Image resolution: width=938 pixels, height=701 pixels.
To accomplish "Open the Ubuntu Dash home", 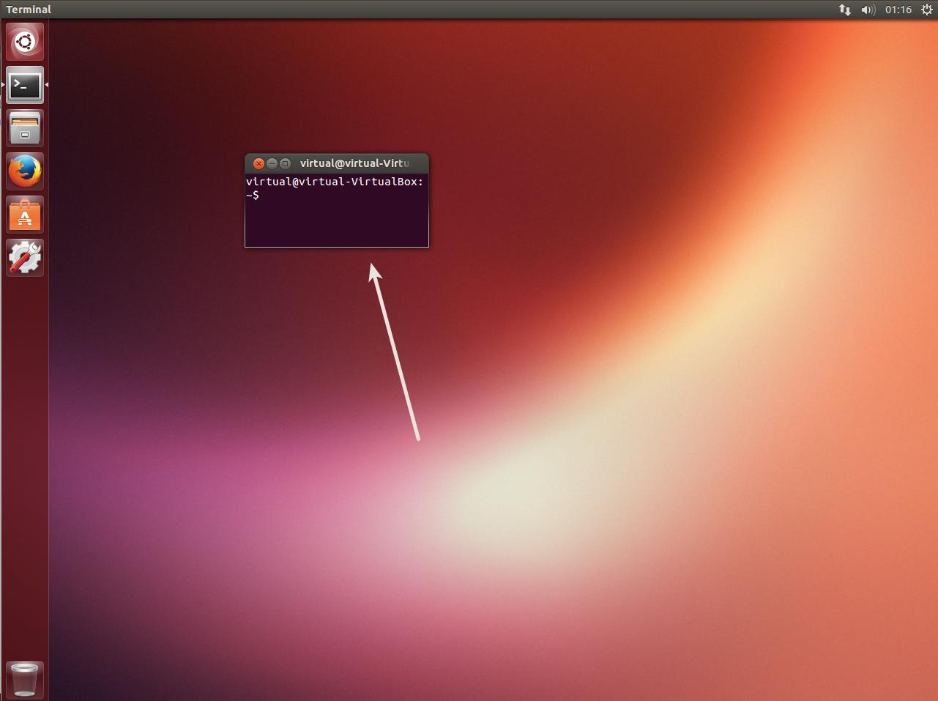I will coord(25,42).
